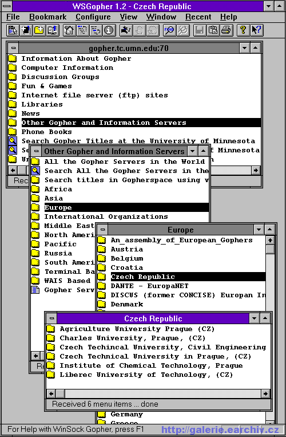286x437 pixels.
Task: Click folder icon next to Africa
Action: [35, 189]
